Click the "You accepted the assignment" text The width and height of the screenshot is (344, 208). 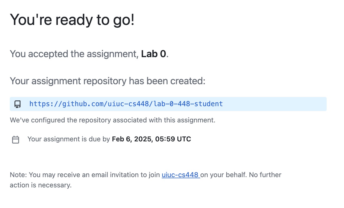(x=74, y=54)
